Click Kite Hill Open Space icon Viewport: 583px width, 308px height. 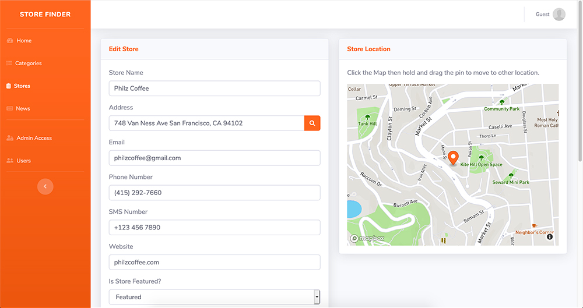coord(482,158)
